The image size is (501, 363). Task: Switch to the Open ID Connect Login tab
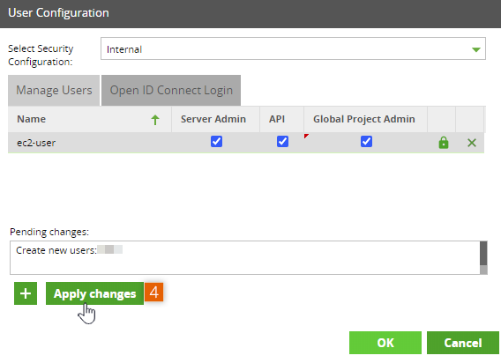(x=171, y=91)
